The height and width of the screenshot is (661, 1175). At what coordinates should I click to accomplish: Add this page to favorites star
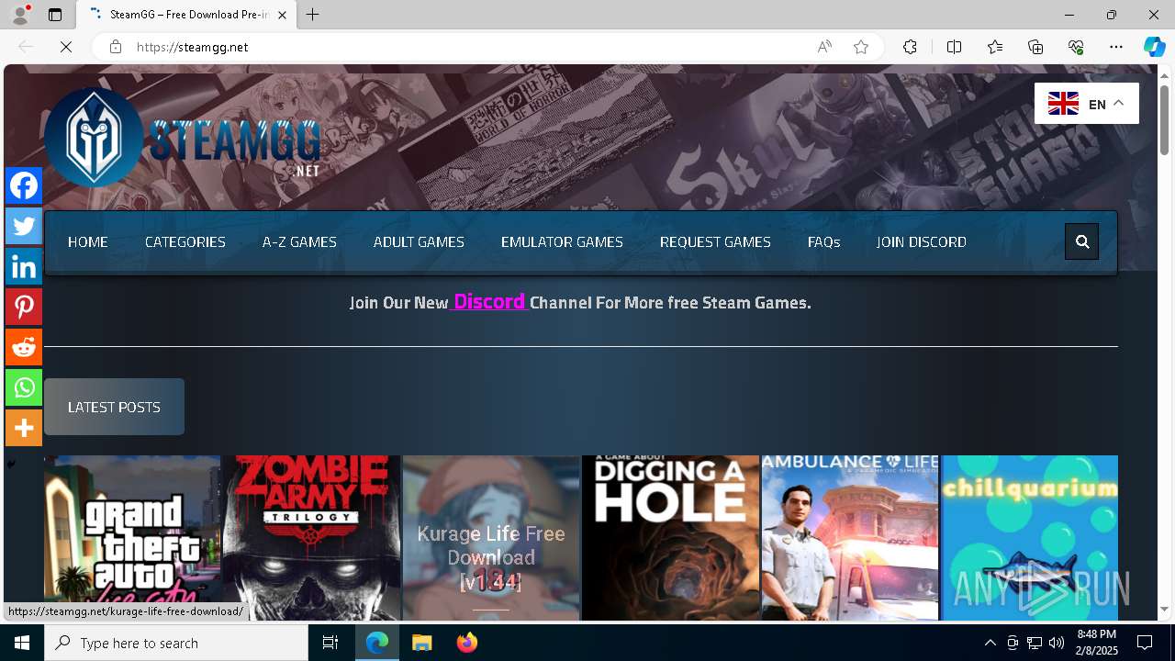click(861, 47)
